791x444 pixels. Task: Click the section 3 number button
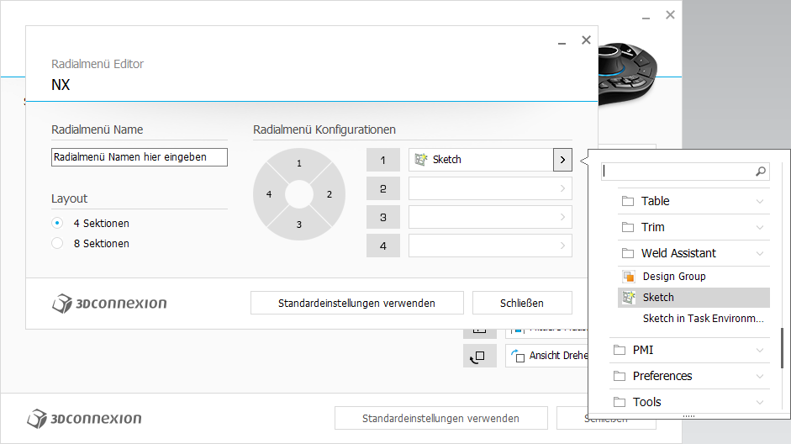point(382,217)
